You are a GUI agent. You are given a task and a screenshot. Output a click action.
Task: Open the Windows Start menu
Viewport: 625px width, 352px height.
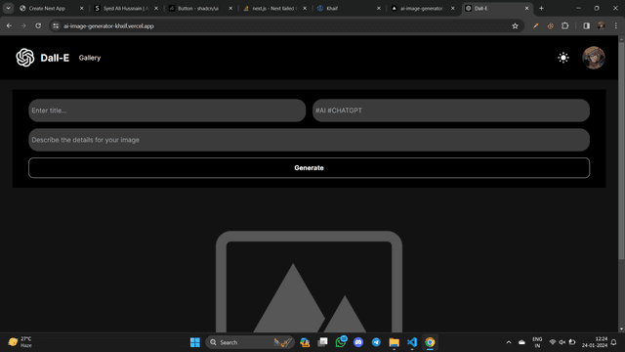(195, 342)
